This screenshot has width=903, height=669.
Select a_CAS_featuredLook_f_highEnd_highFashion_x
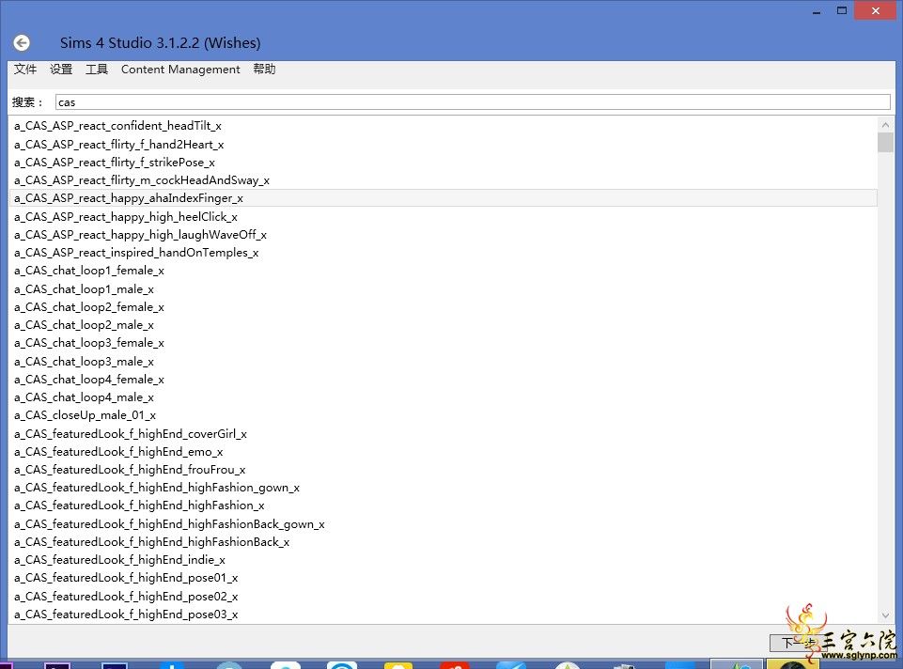443,505
